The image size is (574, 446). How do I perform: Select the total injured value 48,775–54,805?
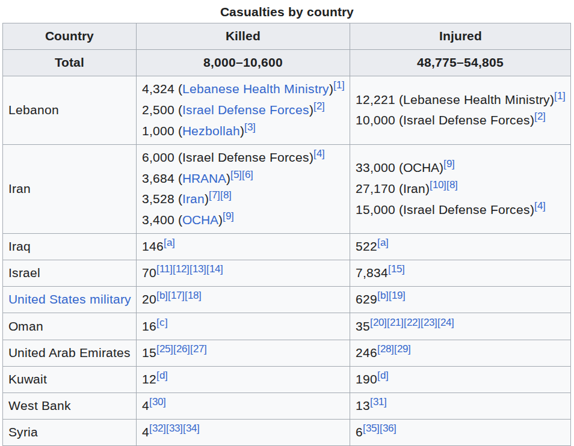460,63
